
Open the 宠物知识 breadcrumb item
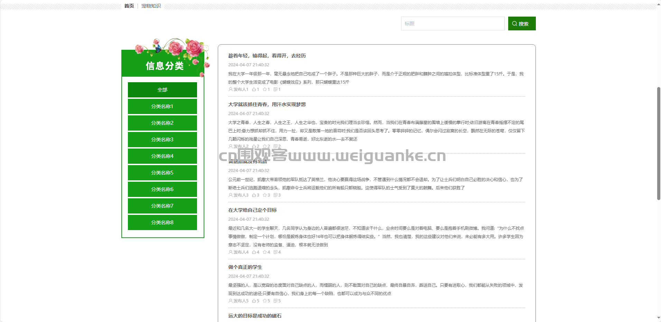pyautogui.click(x=151, y=6)
